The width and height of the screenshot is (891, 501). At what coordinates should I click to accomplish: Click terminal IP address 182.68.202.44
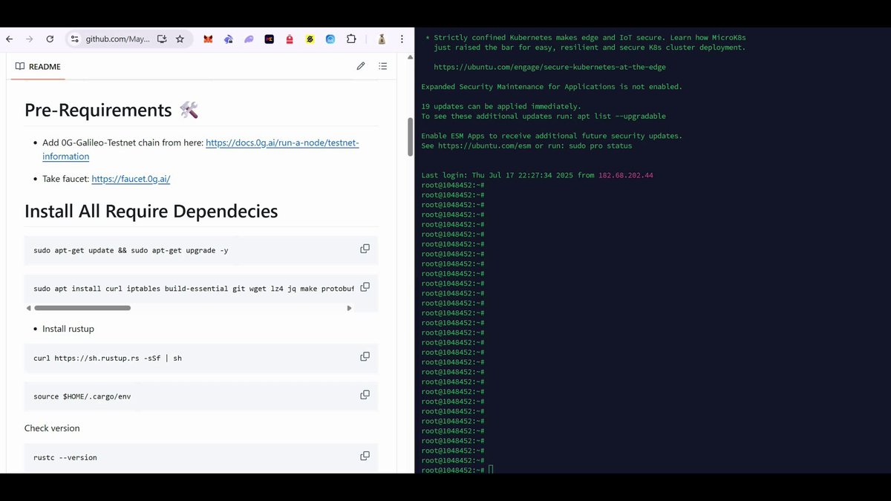625,175
